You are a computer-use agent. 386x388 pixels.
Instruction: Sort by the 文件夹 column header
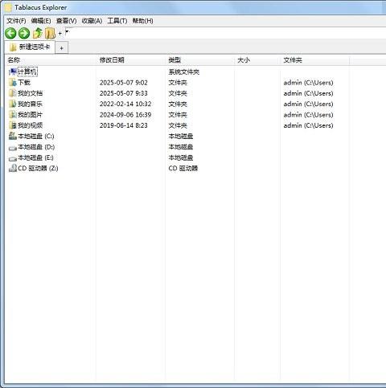tap(315, 60)
